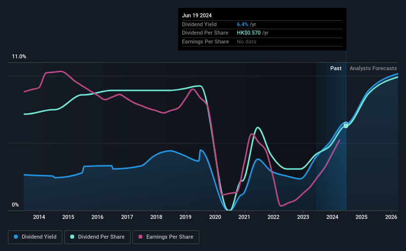Select the 2026 label on the x-axis

tap(391, 217)
